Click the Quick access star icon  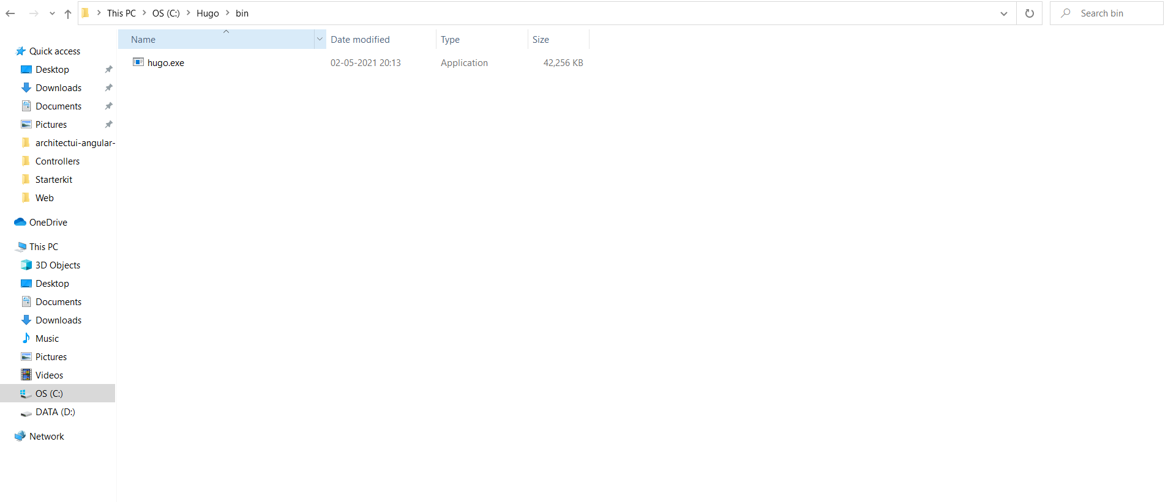pos(20,51)
